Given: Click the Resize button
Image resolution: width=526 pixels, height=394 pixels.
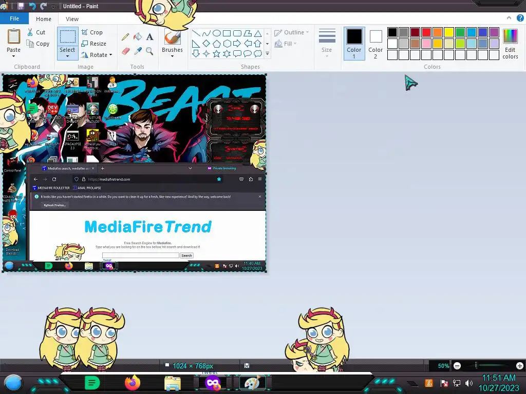Looking at the screenshot, I should pyautogui.click(x=93, y=44).
